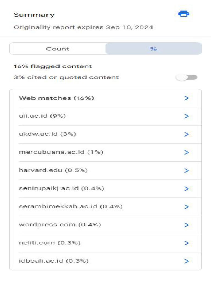Screen dimensions: 211x282
Task: Open neliti.com match chevron
Action: pyautogui.click(x=186, y=243)
